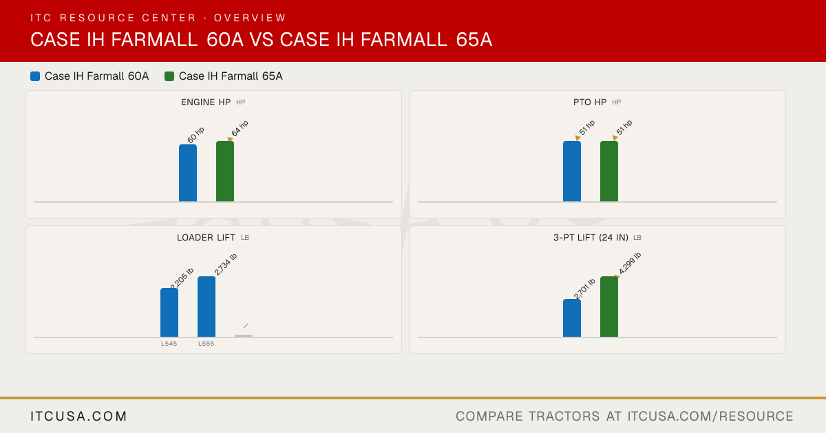Click the 4,299 lb green 3-PT lift bar
The width and height of the screenshot is (826, 433).
pyautogui.click(x=609, y=307)
